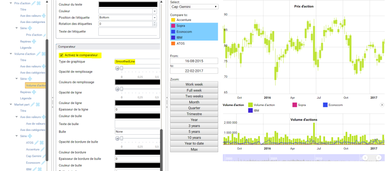392x171 pixels.
Task: Edit the Prix d'action chart with its pencil icon
Action: [34, 3]
